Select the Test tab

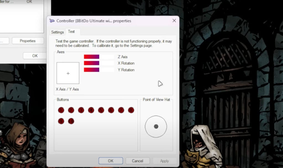coord(71,32)
